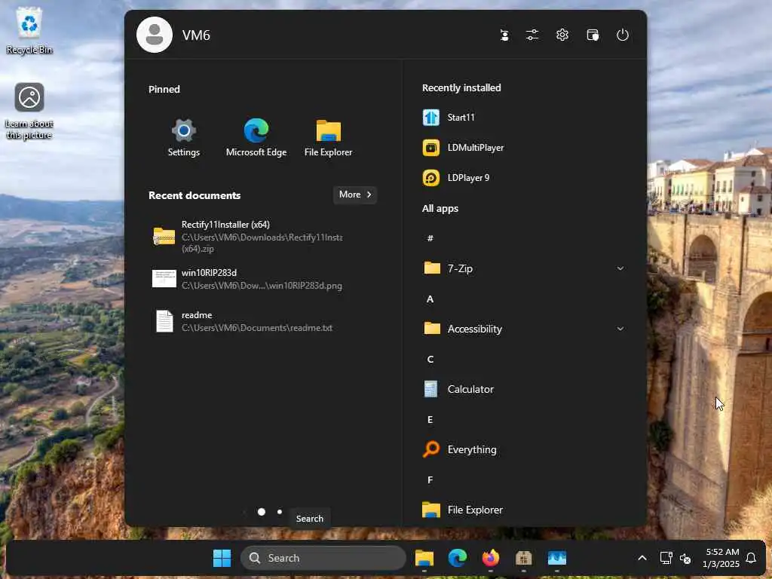772x579 pixels.
Task: Open the Accessibility folder in All apps
Action: coord(525,329)
